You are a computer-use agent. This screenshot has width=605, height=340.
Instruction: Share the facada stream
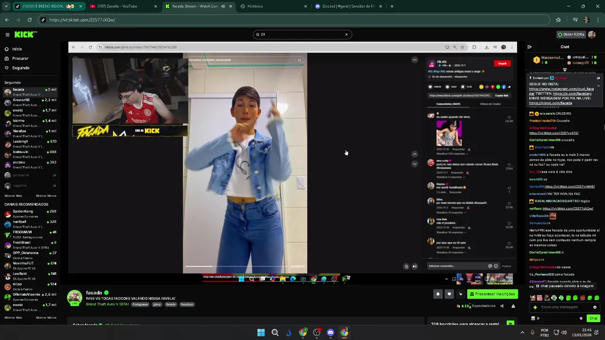pyautogui.click(x=502, y=306)
